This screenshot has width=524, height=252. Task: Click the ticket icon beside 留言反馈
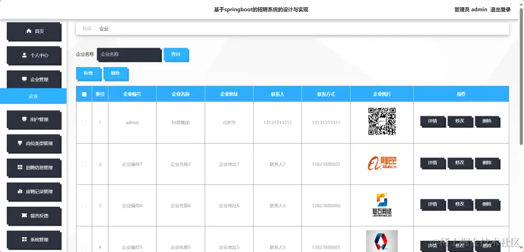(x=25, y=215)
